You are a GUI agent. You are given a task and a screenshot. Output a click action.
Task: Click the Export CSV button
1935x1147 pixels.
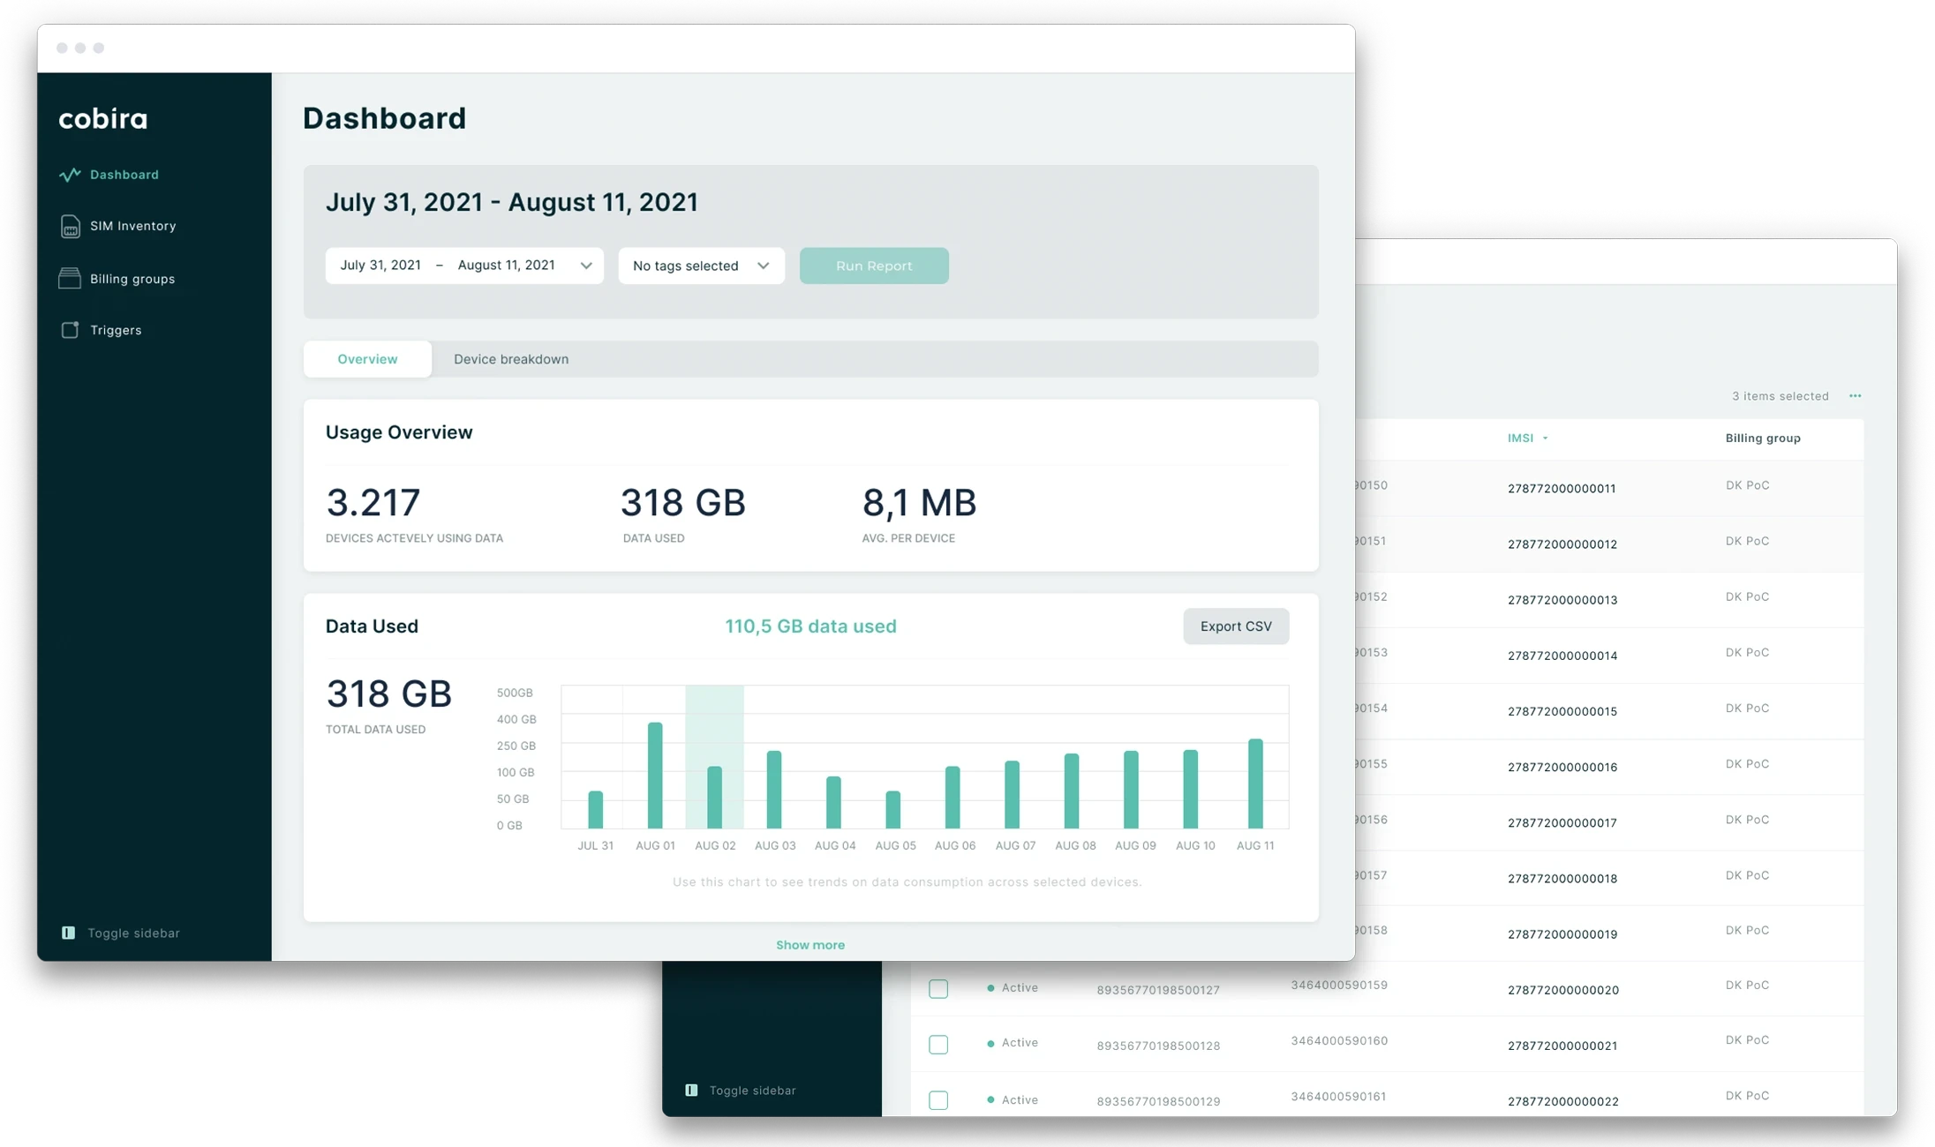(1236, 626)
